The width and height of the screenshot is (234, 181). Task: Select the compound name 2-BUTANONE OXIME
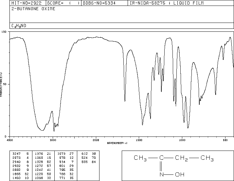tap(33, 9)
